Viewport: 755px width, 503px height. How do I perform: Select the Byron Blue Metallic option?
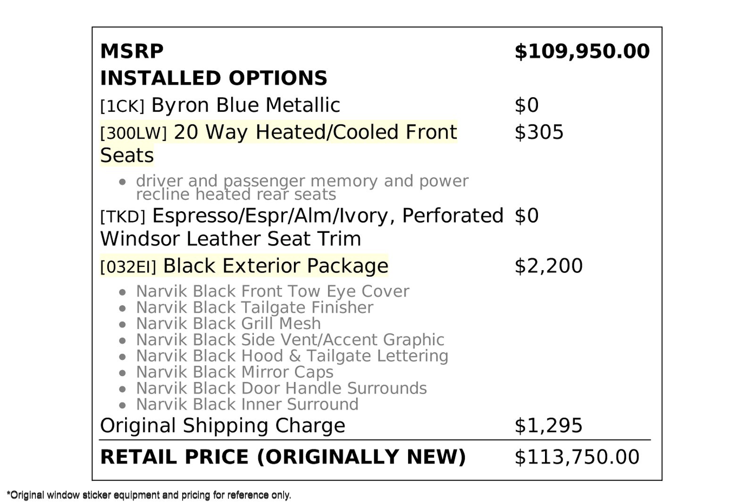(x=245, y=105)
